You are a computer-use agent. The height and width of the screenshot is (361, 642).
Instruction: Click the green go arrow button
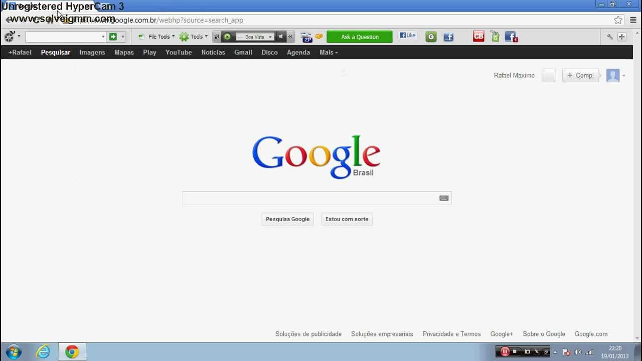tap(113, 37)
